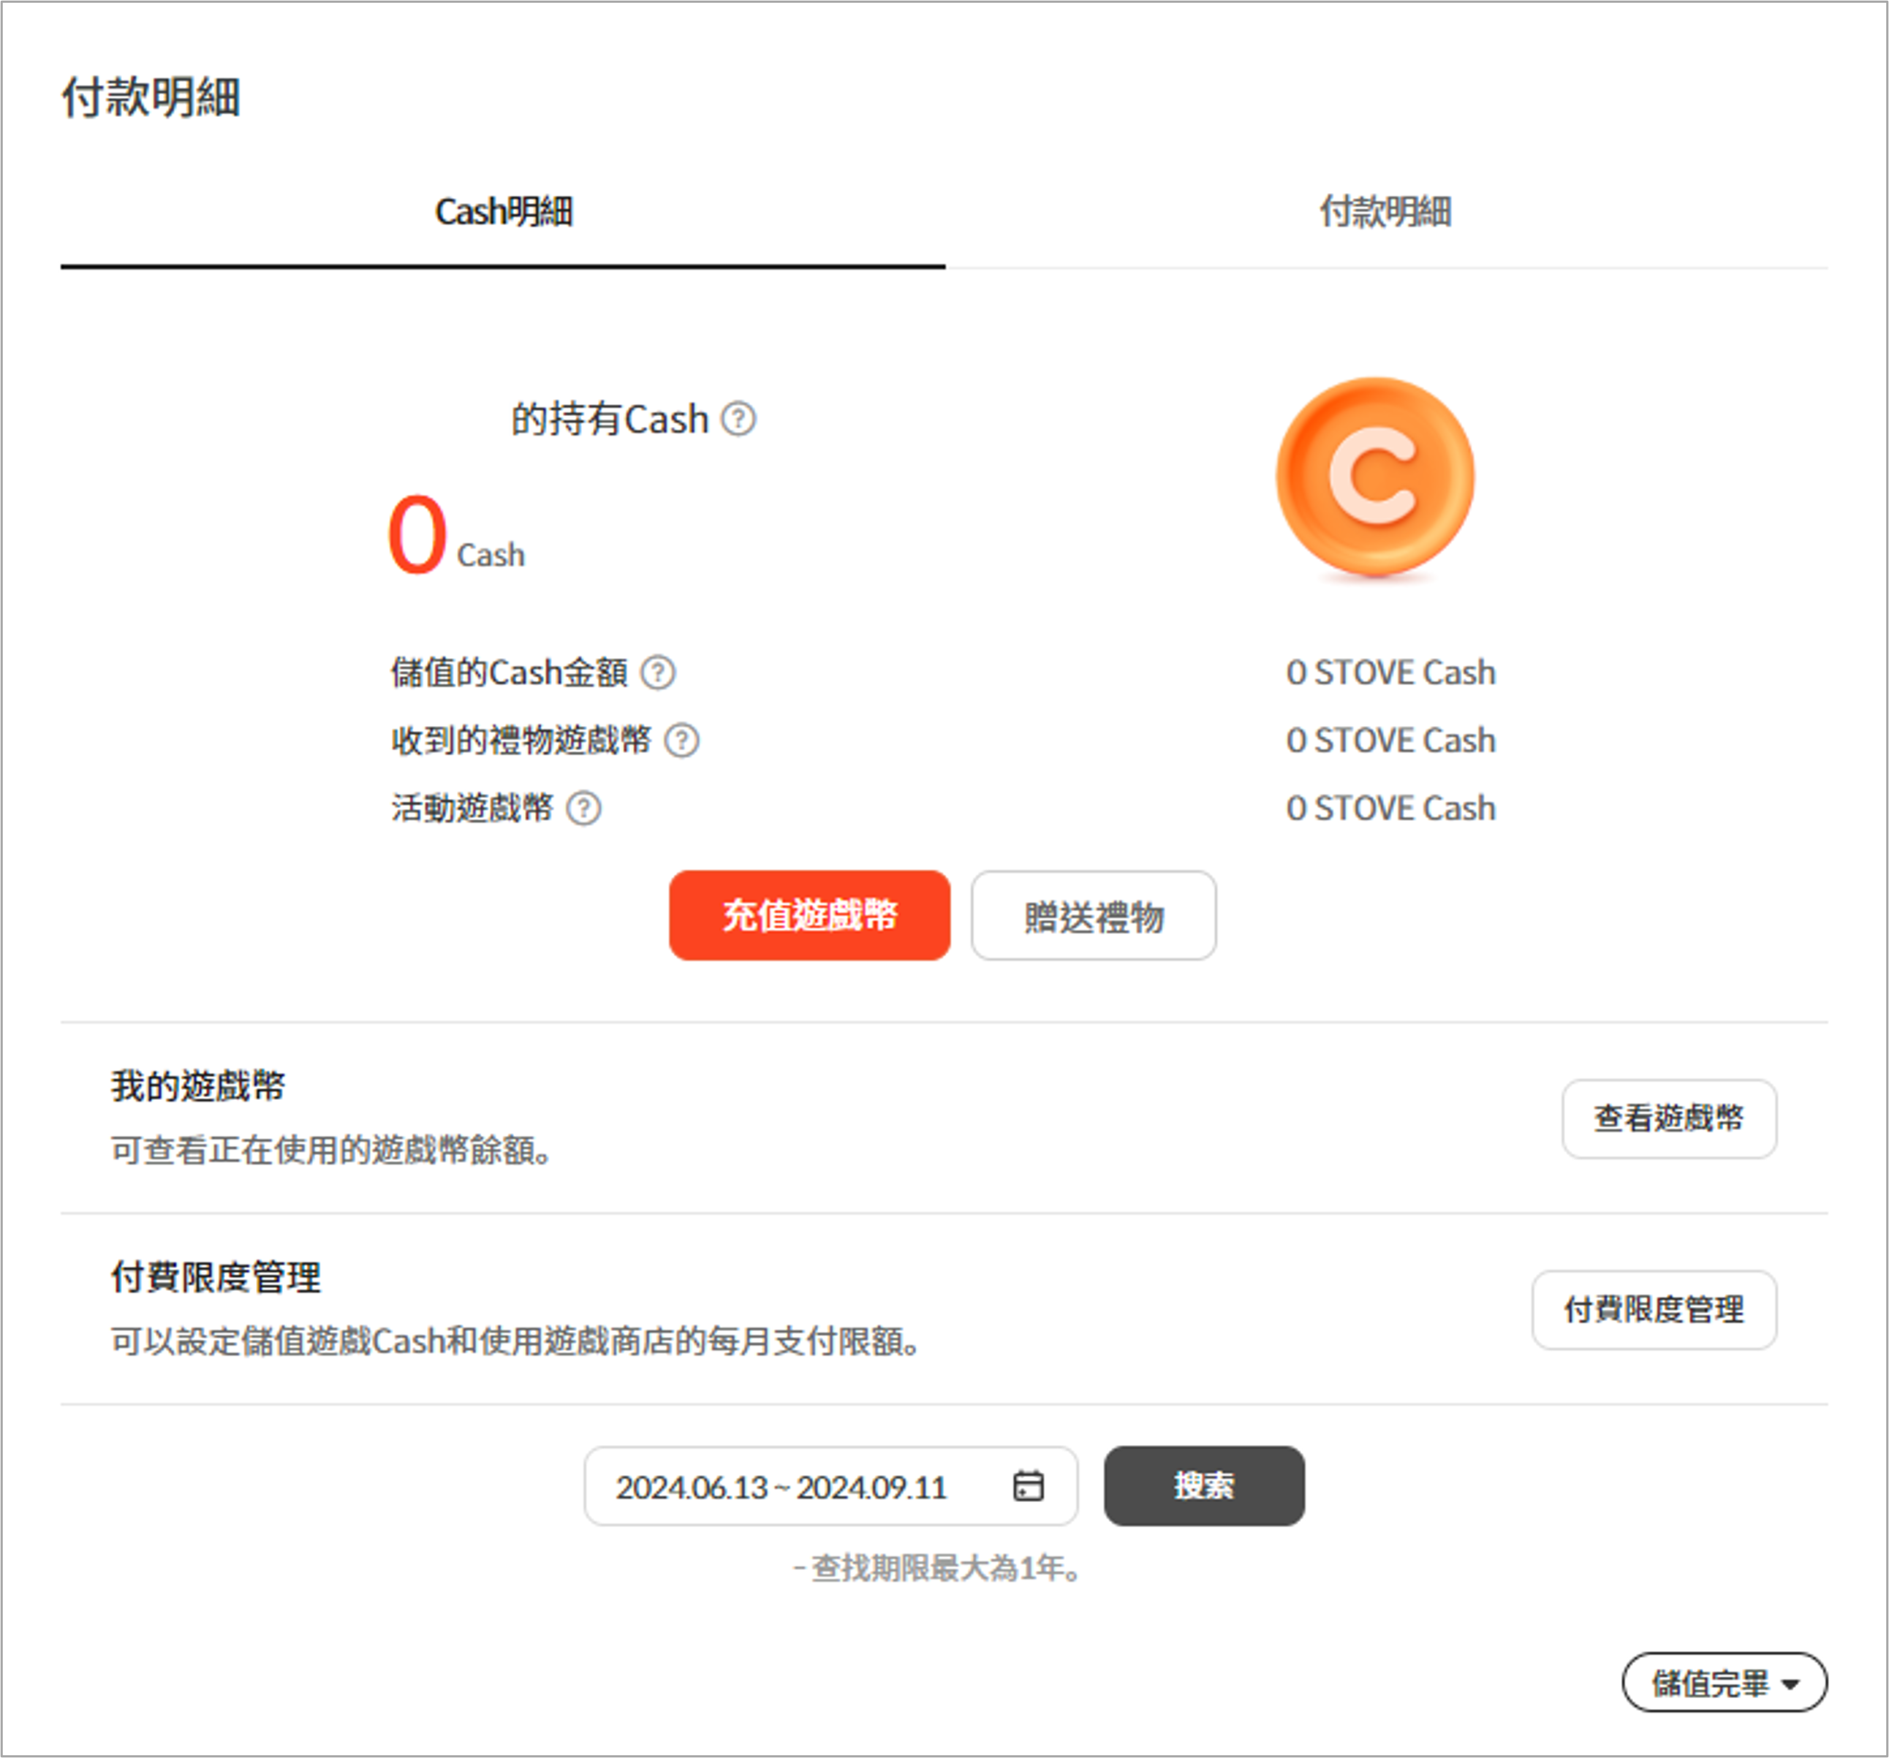The width and height of the screenshot is (1889, 1758).
Task: Click the large red 0 Cash balance
Action: point(417,535)
